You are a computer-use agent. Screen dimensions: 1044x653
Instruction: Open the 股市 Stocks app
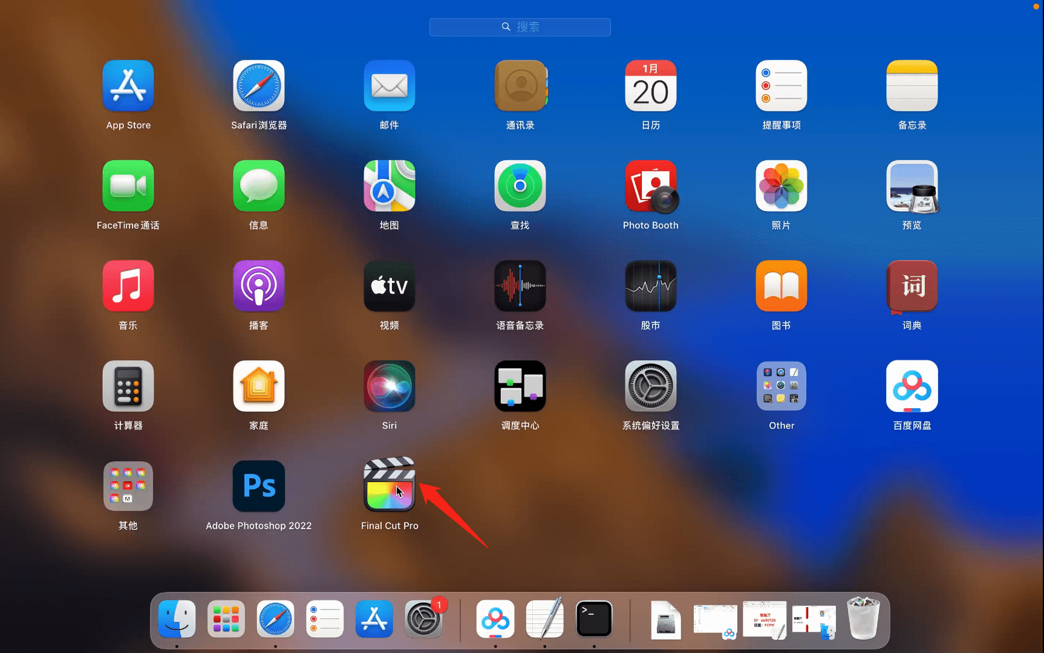[x=651, y=286]
